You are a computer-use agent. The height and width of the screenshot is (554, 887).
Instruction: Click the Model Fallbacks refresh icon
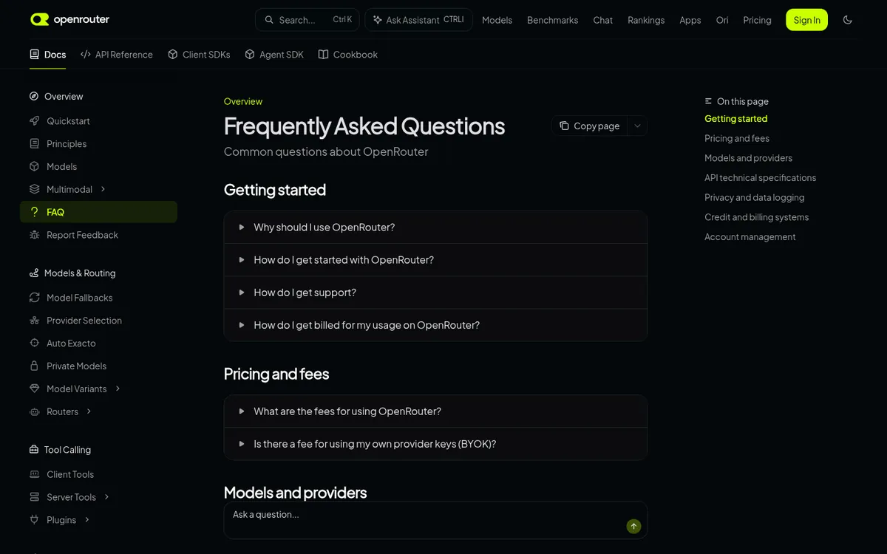pos(34,297)
